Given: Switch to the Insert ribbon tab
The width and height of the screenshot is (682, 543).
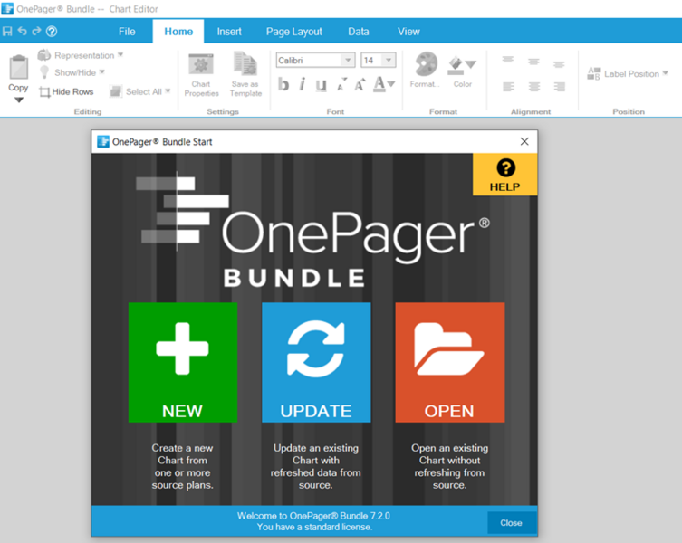Looking at the screenshot, I should click(229, 32).
